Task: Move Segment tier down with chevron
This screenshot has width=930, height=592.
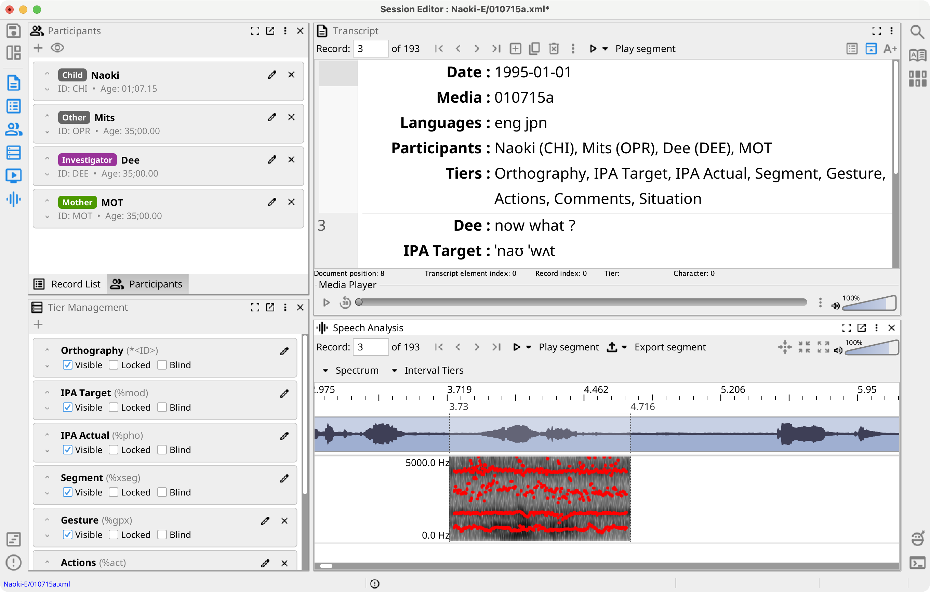Action: [47, 493]
